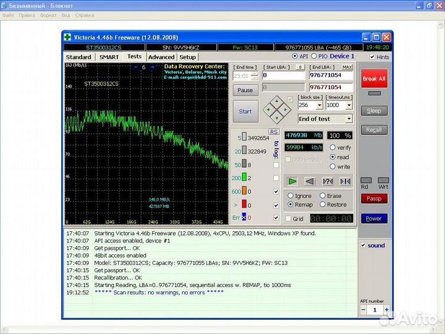Click the Pause button
This screenshot has width=445, height=334.
[x=245, y=90]
